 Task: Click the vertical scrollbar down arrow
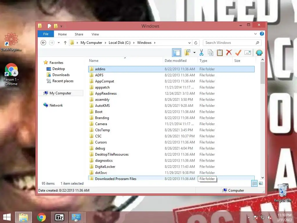[262, 178]
